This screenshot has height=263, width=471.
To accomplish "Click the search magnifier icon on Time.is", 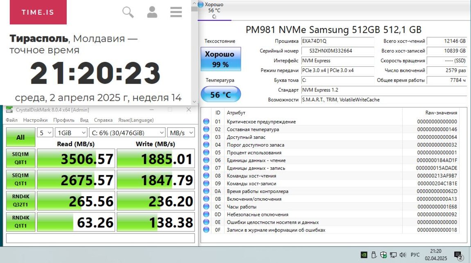I will (x=128, y=12).
